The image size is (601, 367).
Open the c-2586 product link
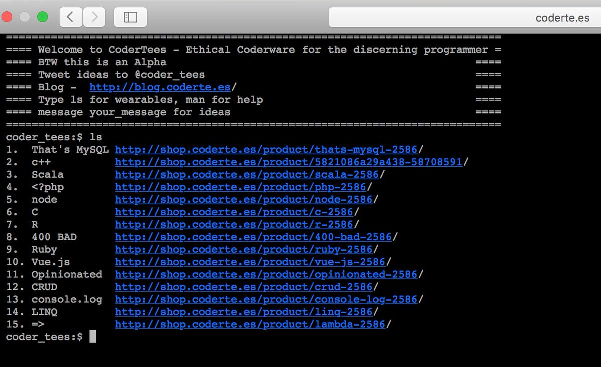click(x=234, y=212)
